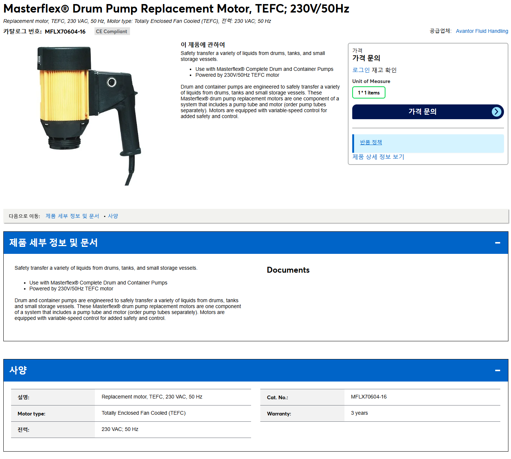Click the dark blue 가격 문의 button
The image size is (511, 459).
point(428,112)
